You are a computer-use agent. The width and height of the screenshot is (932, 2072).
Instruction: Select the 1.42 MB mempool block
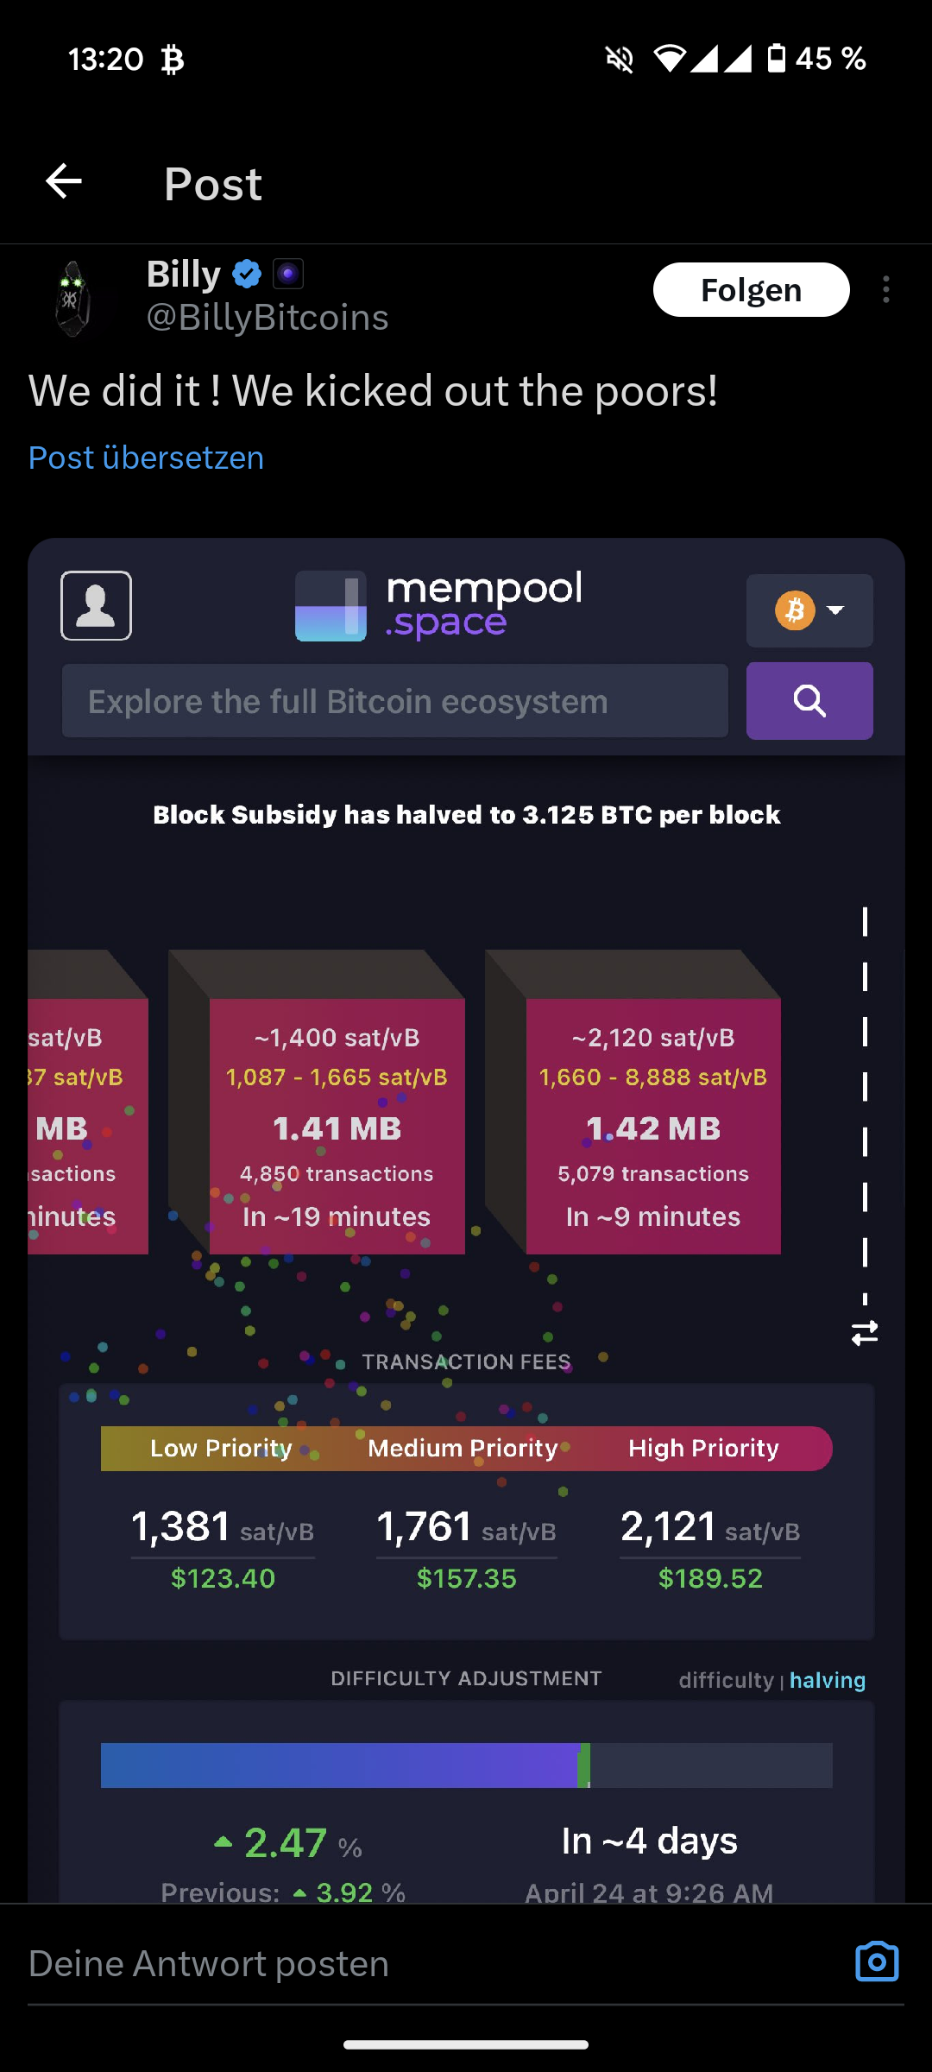[653, 1126]
